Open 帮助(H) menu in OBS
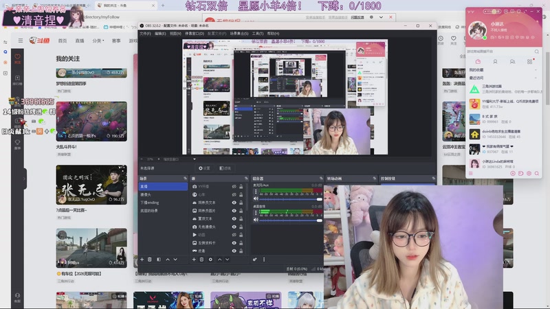This screenshot has width=550, height=309. pos(273,34)
